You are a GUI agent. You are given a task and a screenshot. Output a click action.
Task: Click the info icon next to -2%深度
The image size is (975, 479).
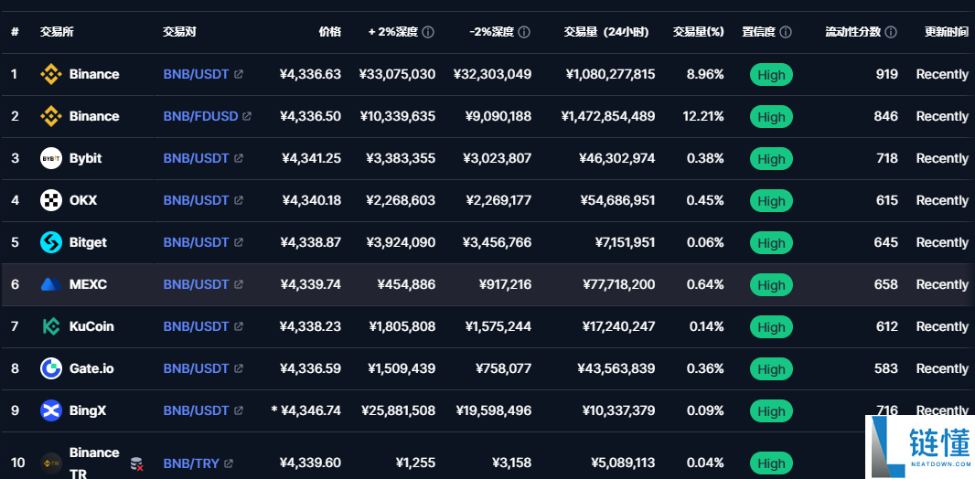524,32
